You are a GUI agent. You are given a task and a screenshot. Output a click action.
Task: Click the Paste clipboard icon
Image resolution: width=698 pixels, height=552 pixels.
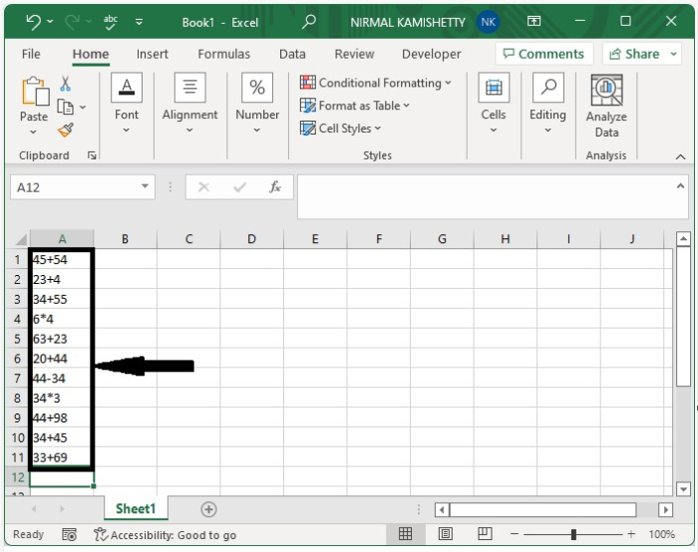pos(35,92)
